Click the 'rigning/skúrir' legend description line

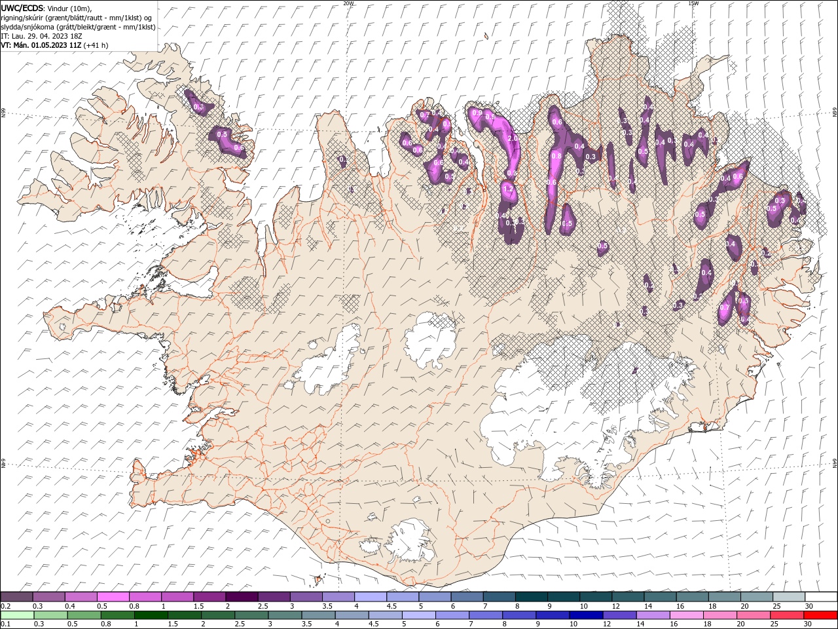click(77, 18)
